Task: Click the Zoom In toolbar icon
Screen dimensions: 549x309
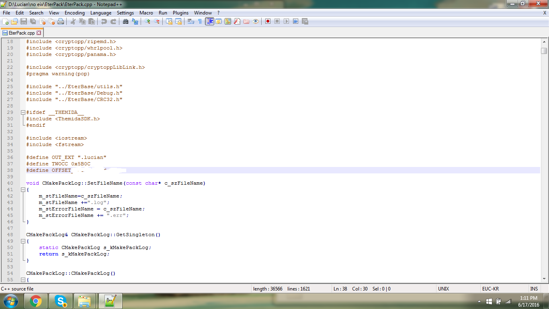Action: (147, 21)
